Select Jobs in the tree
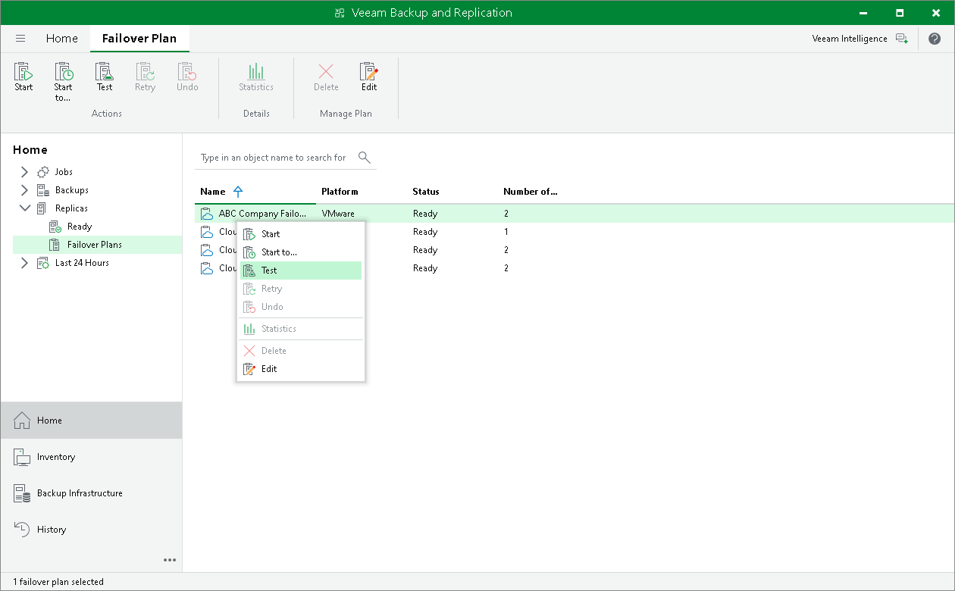Image resolution: width=955 pixels, height=591 pixels. 64,172
